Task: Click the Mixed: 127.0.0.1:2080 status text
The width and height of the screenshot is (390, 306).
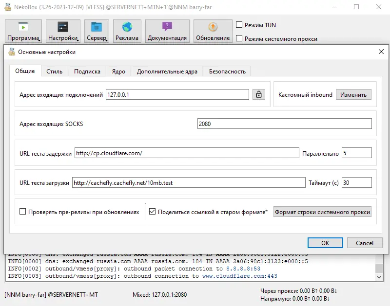Action: click(x=160, y=295)
